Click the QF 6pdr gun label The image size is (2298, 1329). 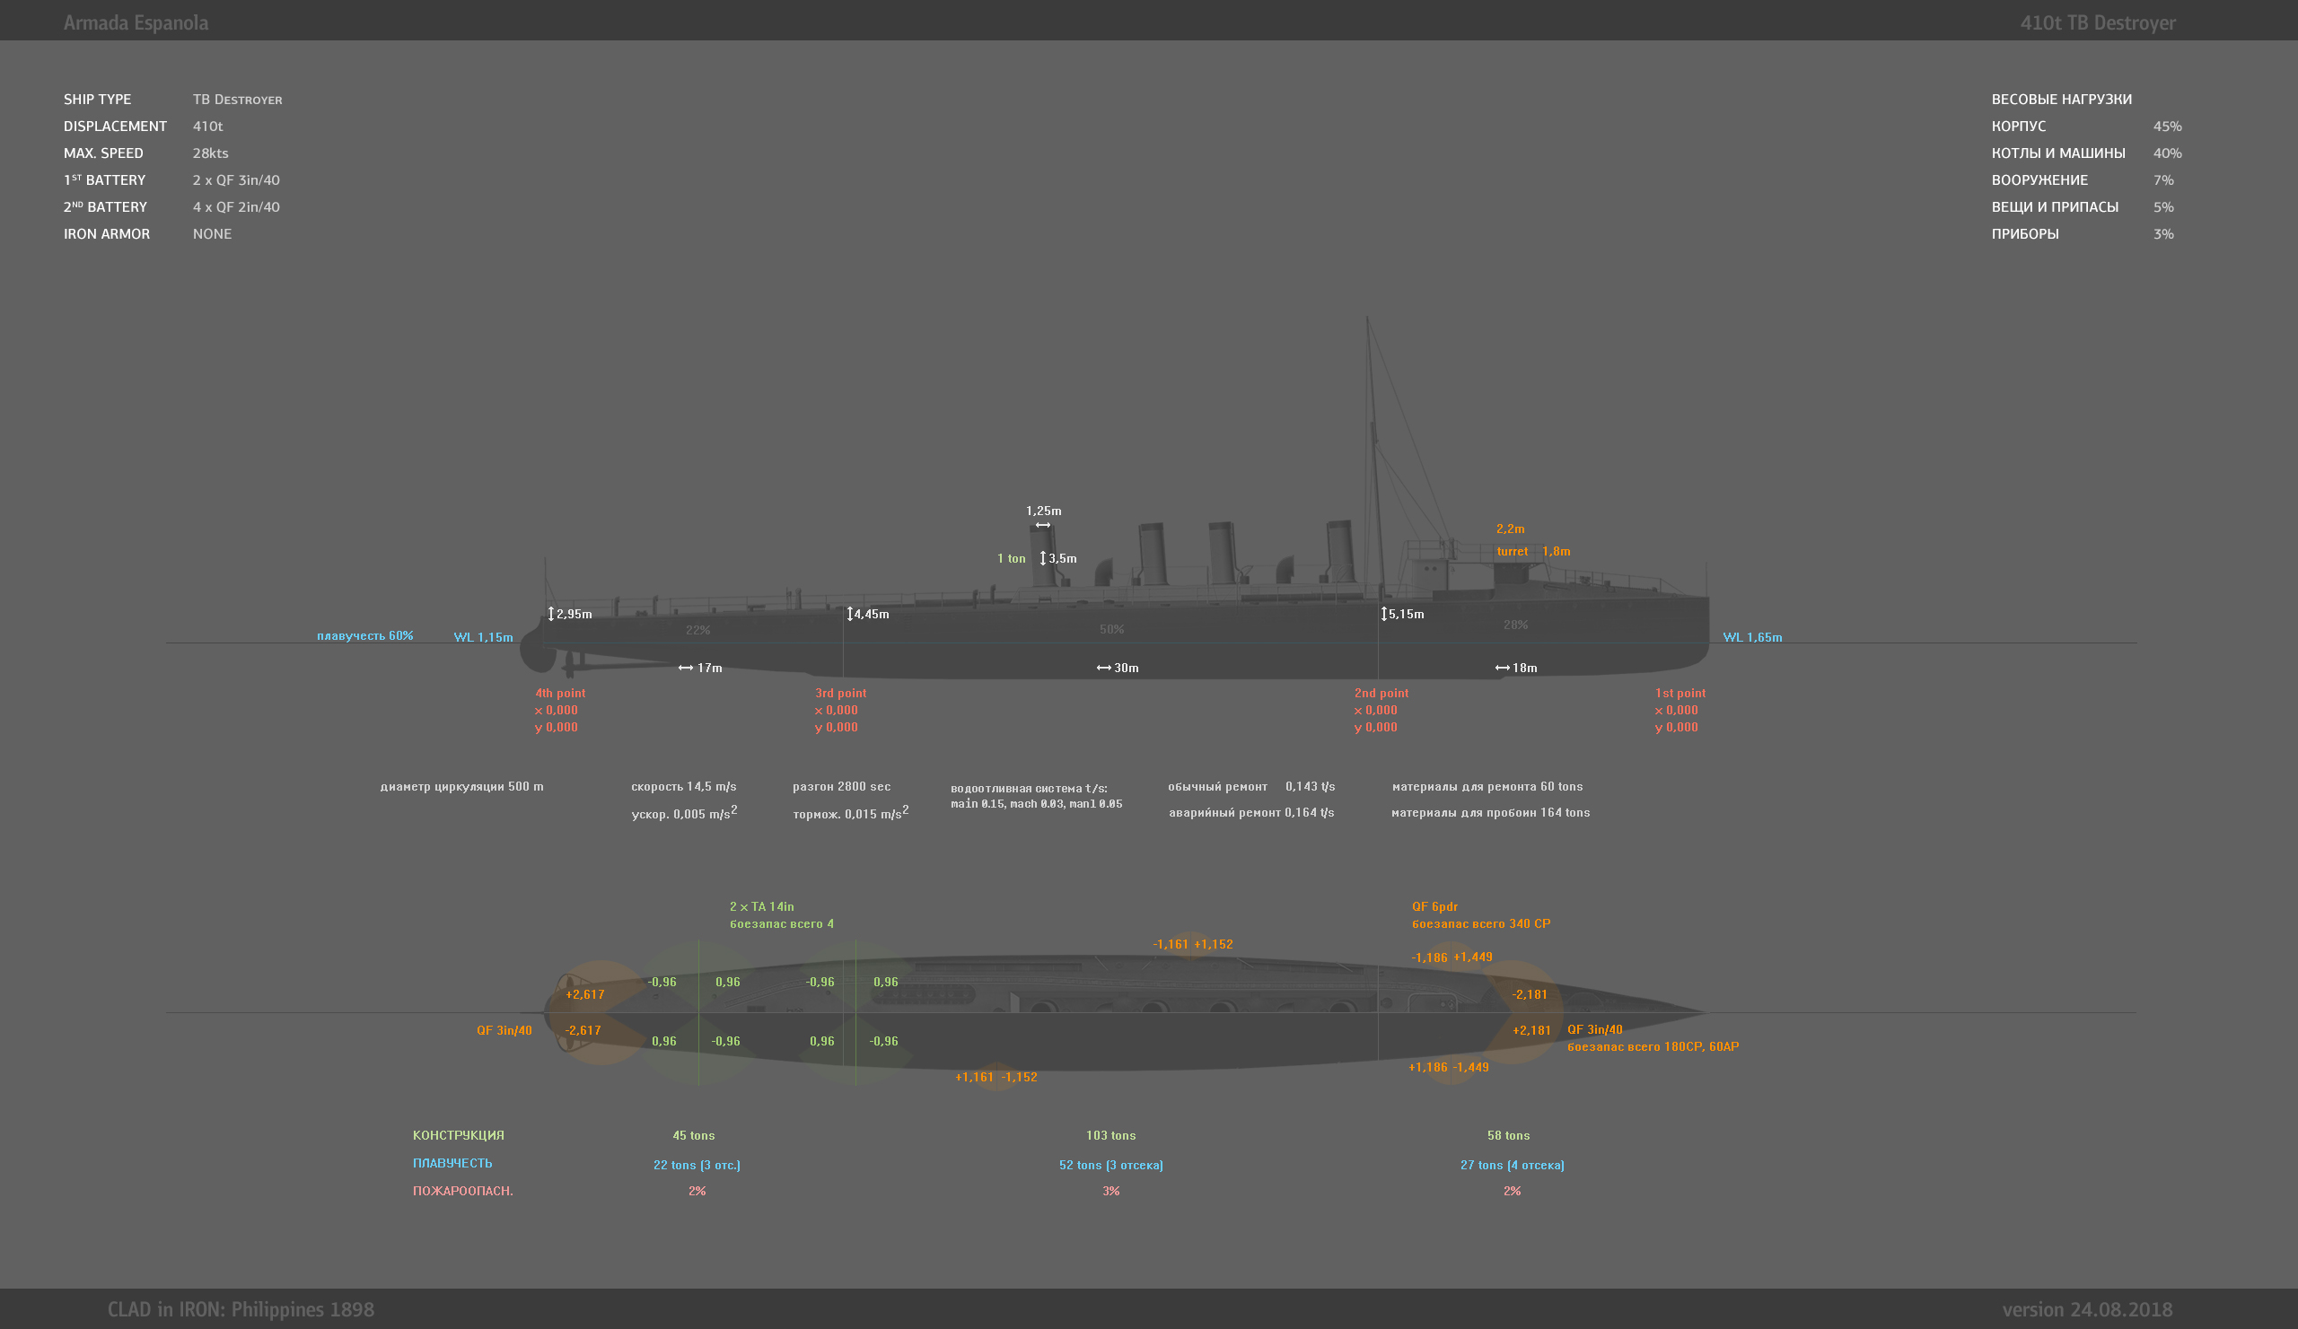coord(1434,906)
